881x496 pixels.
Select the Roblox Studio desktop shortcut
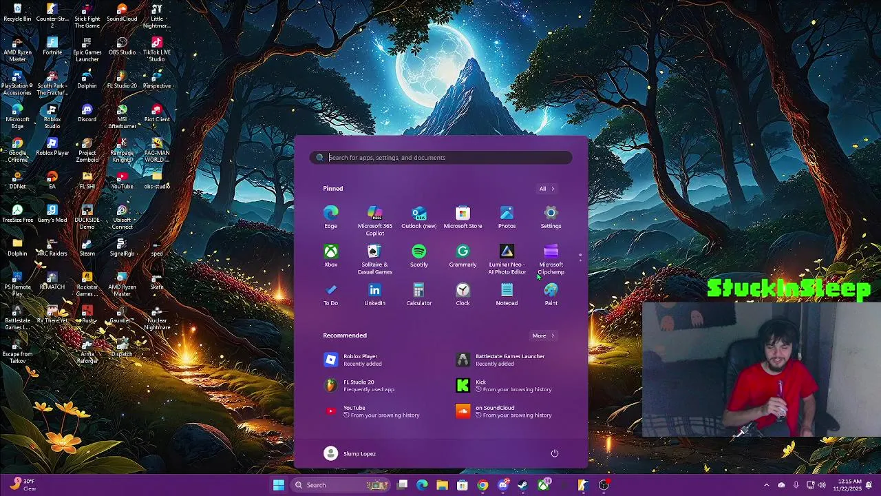pos(52,116)
